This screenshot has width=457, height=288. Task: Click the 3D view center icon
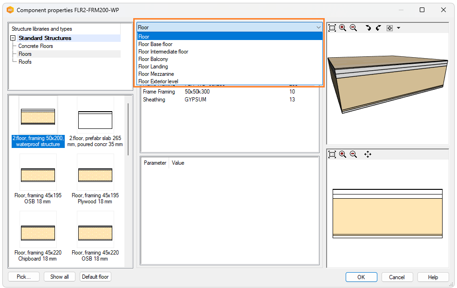[389, 28]
